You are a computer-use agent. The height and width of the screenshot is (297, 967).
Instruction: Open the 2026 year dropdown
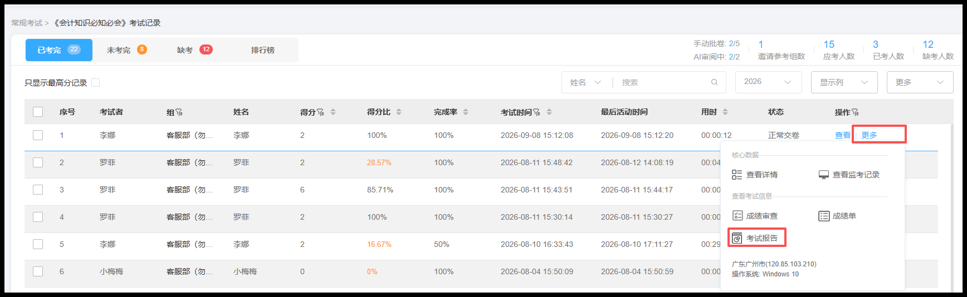(x=768, y=82)
